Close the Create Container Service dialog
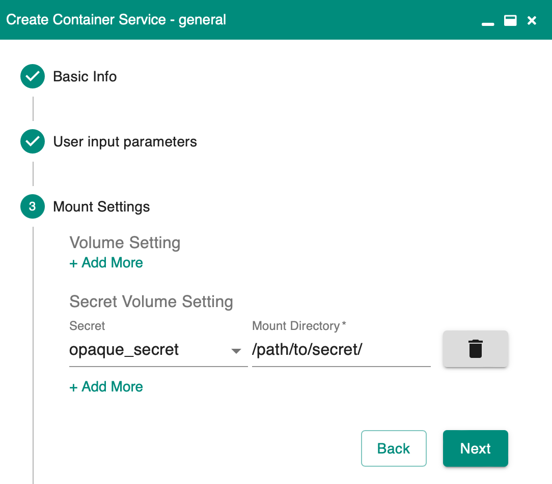 click(x=532, y=20)
